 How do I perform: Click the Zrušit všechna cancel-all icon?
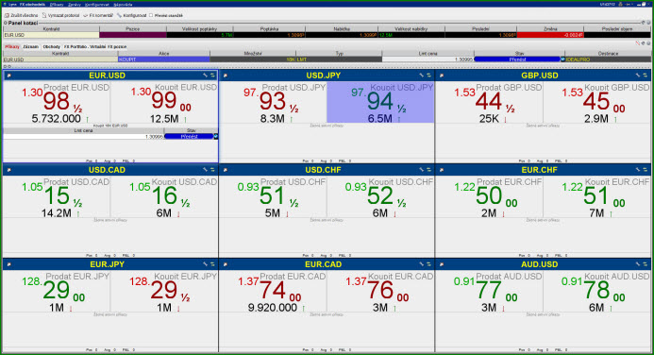[7, 15]
